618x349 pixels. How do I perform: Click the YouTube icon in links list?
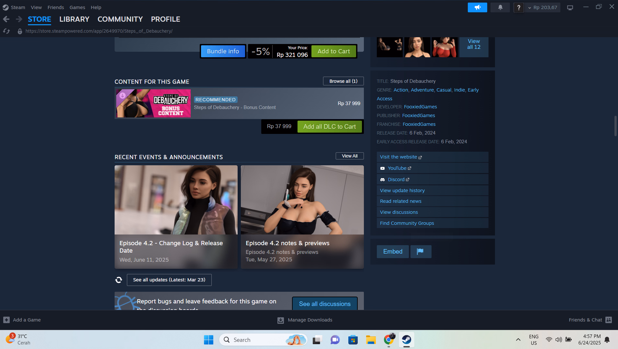[382, 168]
